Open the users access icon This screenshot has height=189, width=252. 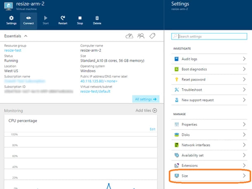coord(141,36)
